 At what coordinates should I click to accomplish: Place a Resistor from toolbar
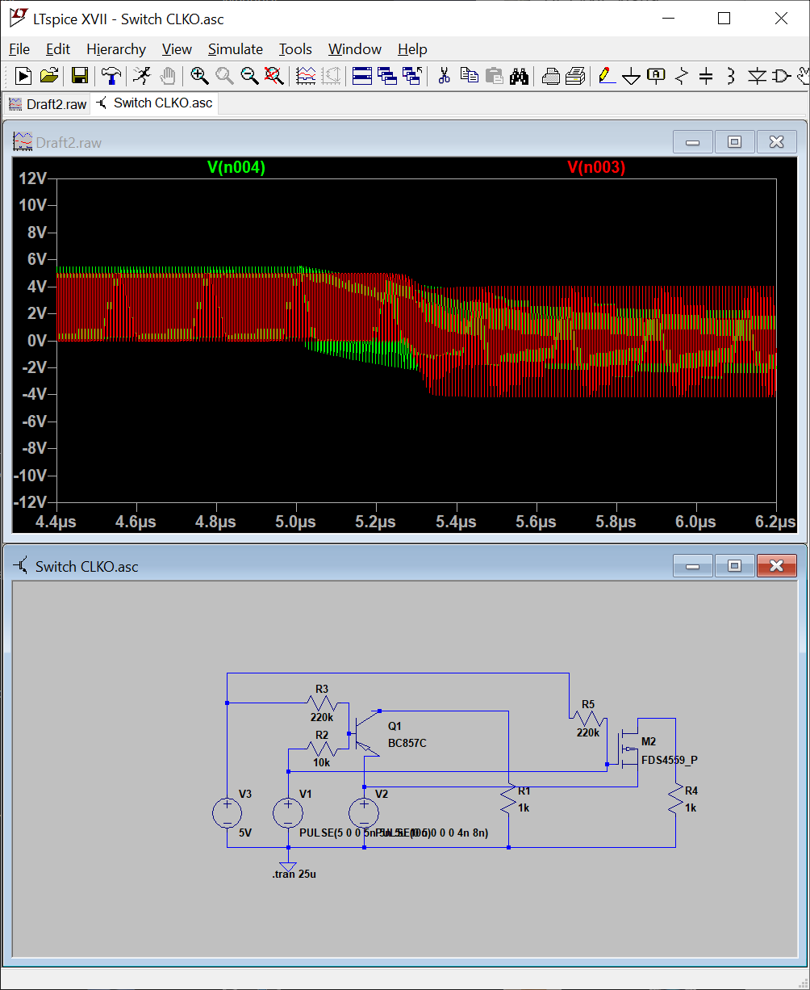[682, 76]
